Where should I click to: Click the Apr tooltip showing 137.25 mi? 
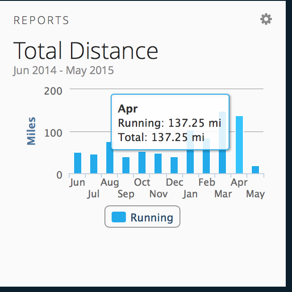pos(170,122)
